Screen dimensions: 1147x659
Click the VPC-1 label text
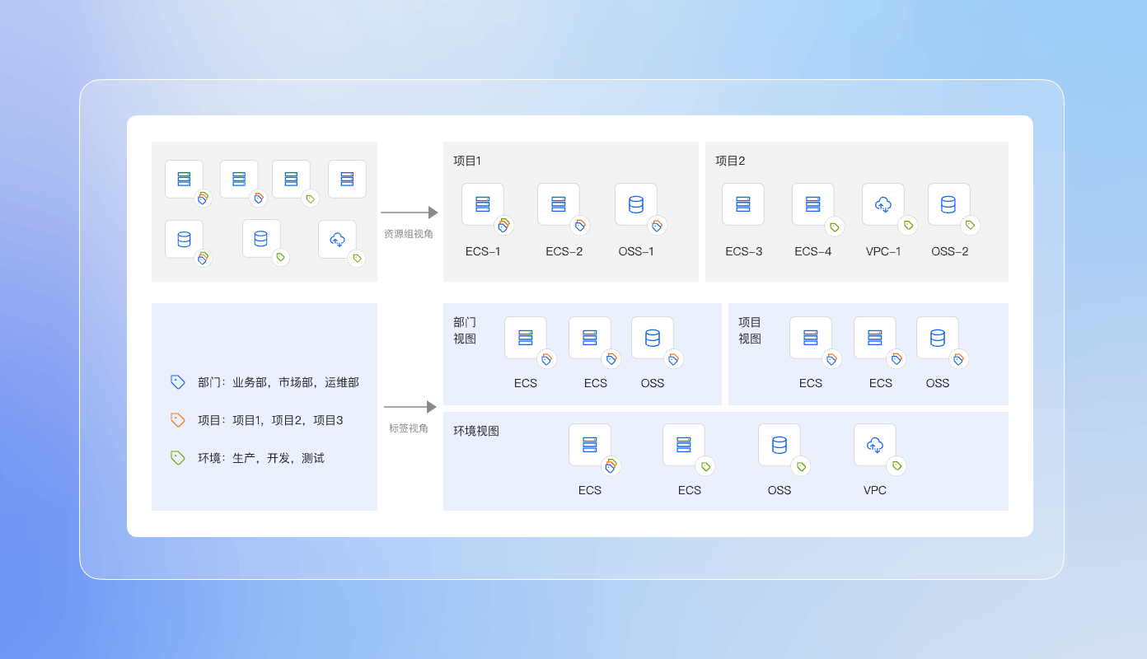tap(883, 251)
